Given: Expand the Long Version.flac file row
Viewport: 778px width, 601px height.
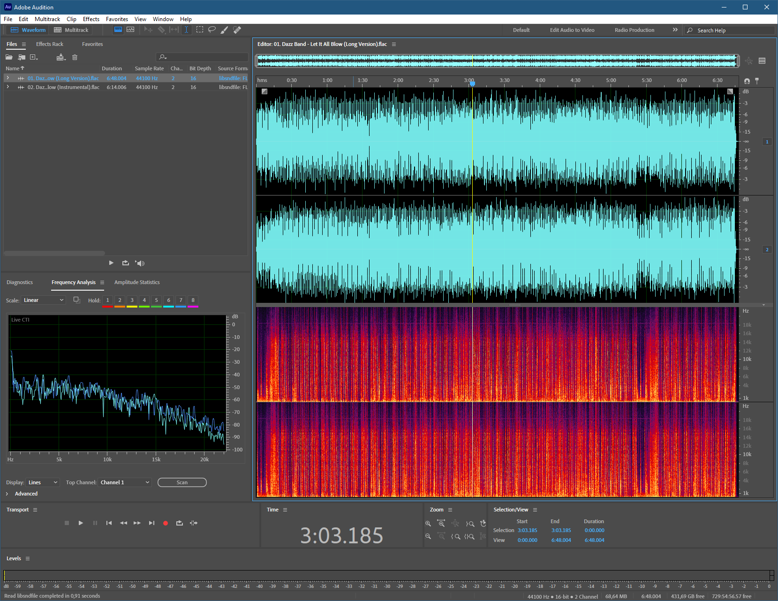Looking at the screenshot, I should point(8,78).
